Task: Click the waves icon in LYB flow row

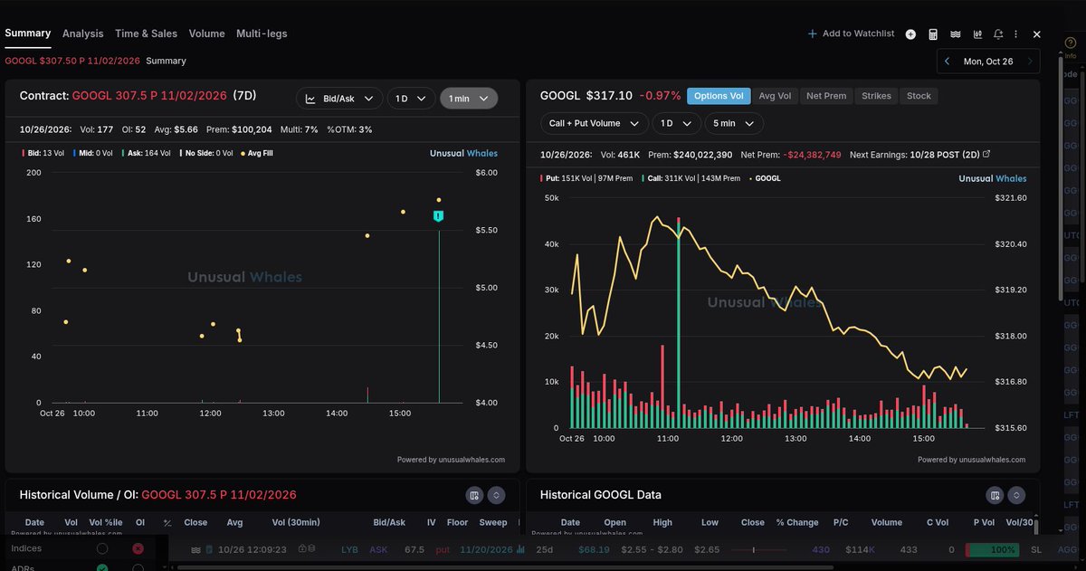Action: pos(196,549)
